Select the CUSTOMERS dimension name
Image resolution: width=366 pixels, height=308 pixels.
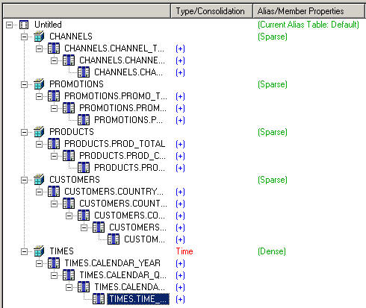click(x=75, y=180)
